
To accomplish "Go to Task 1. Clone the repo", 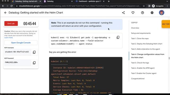I will pos(140,39).
